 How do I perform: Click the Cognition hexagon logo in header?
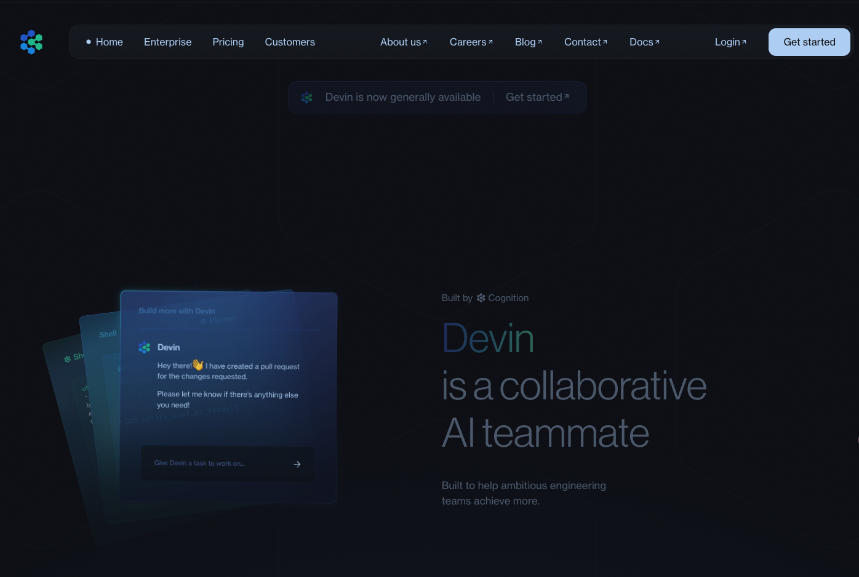(x=31, y=42)
